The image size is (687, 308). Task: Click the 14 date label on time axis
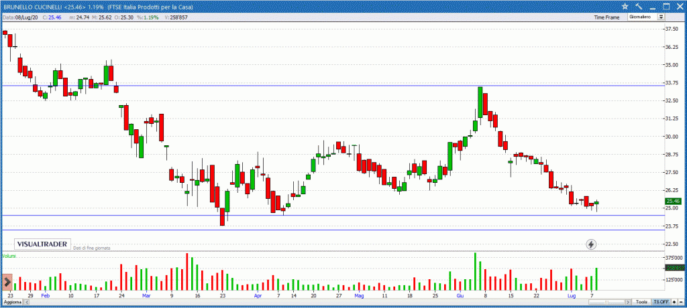pyautogui.click(x=294, y=295)
